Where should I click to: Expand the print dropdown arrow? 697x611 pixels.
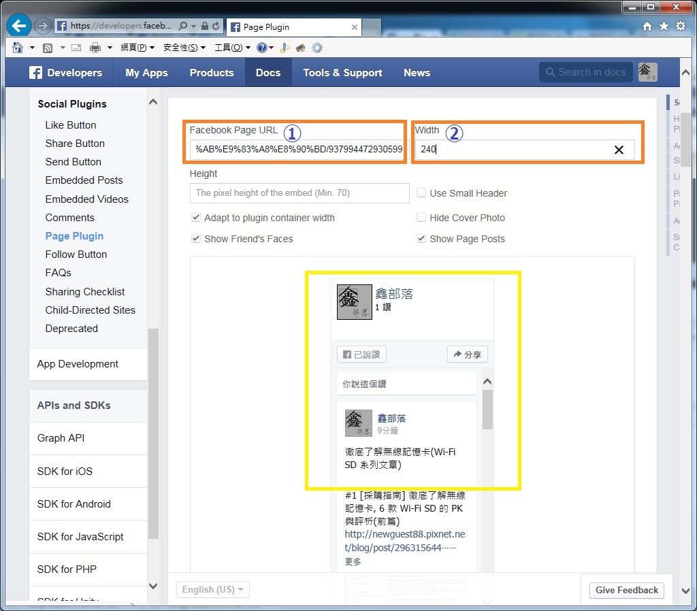pyautogui.click(x=110, y=48)
